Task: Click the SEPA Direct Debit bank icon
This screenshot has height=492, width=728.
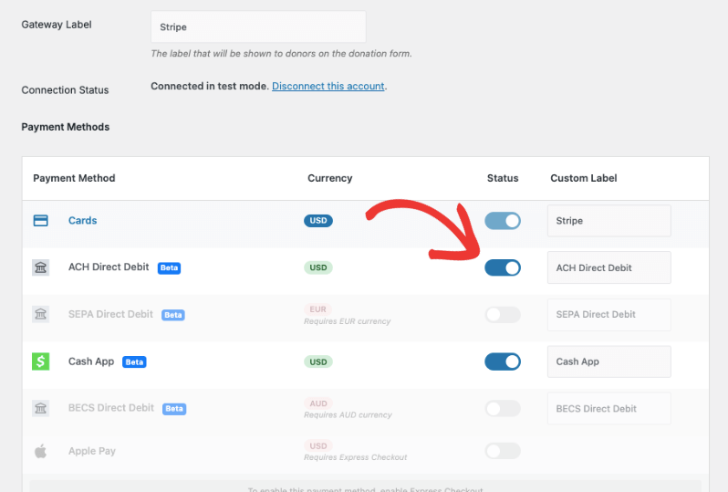Action: (40, 314)
